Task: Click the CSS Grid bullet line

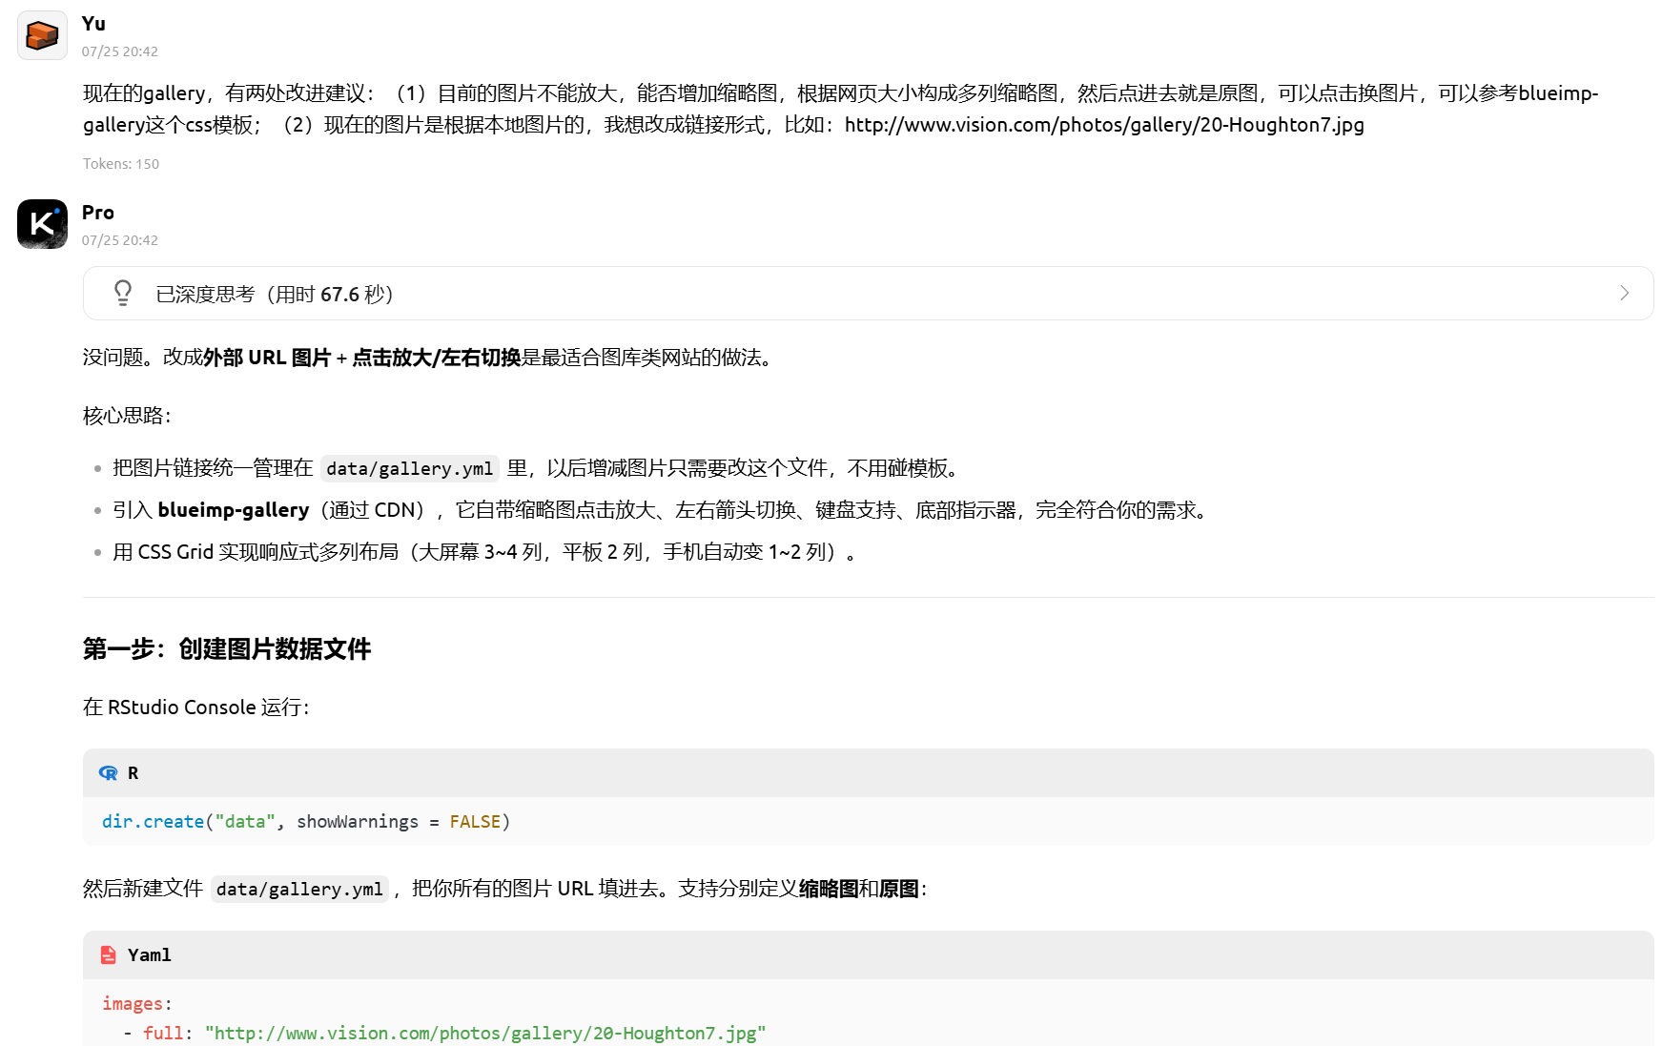Action: point(484,552)
